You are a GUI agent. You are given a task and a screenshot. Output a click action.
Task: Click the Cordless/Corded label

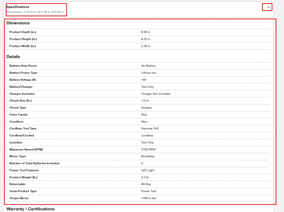tap(22, 135)
